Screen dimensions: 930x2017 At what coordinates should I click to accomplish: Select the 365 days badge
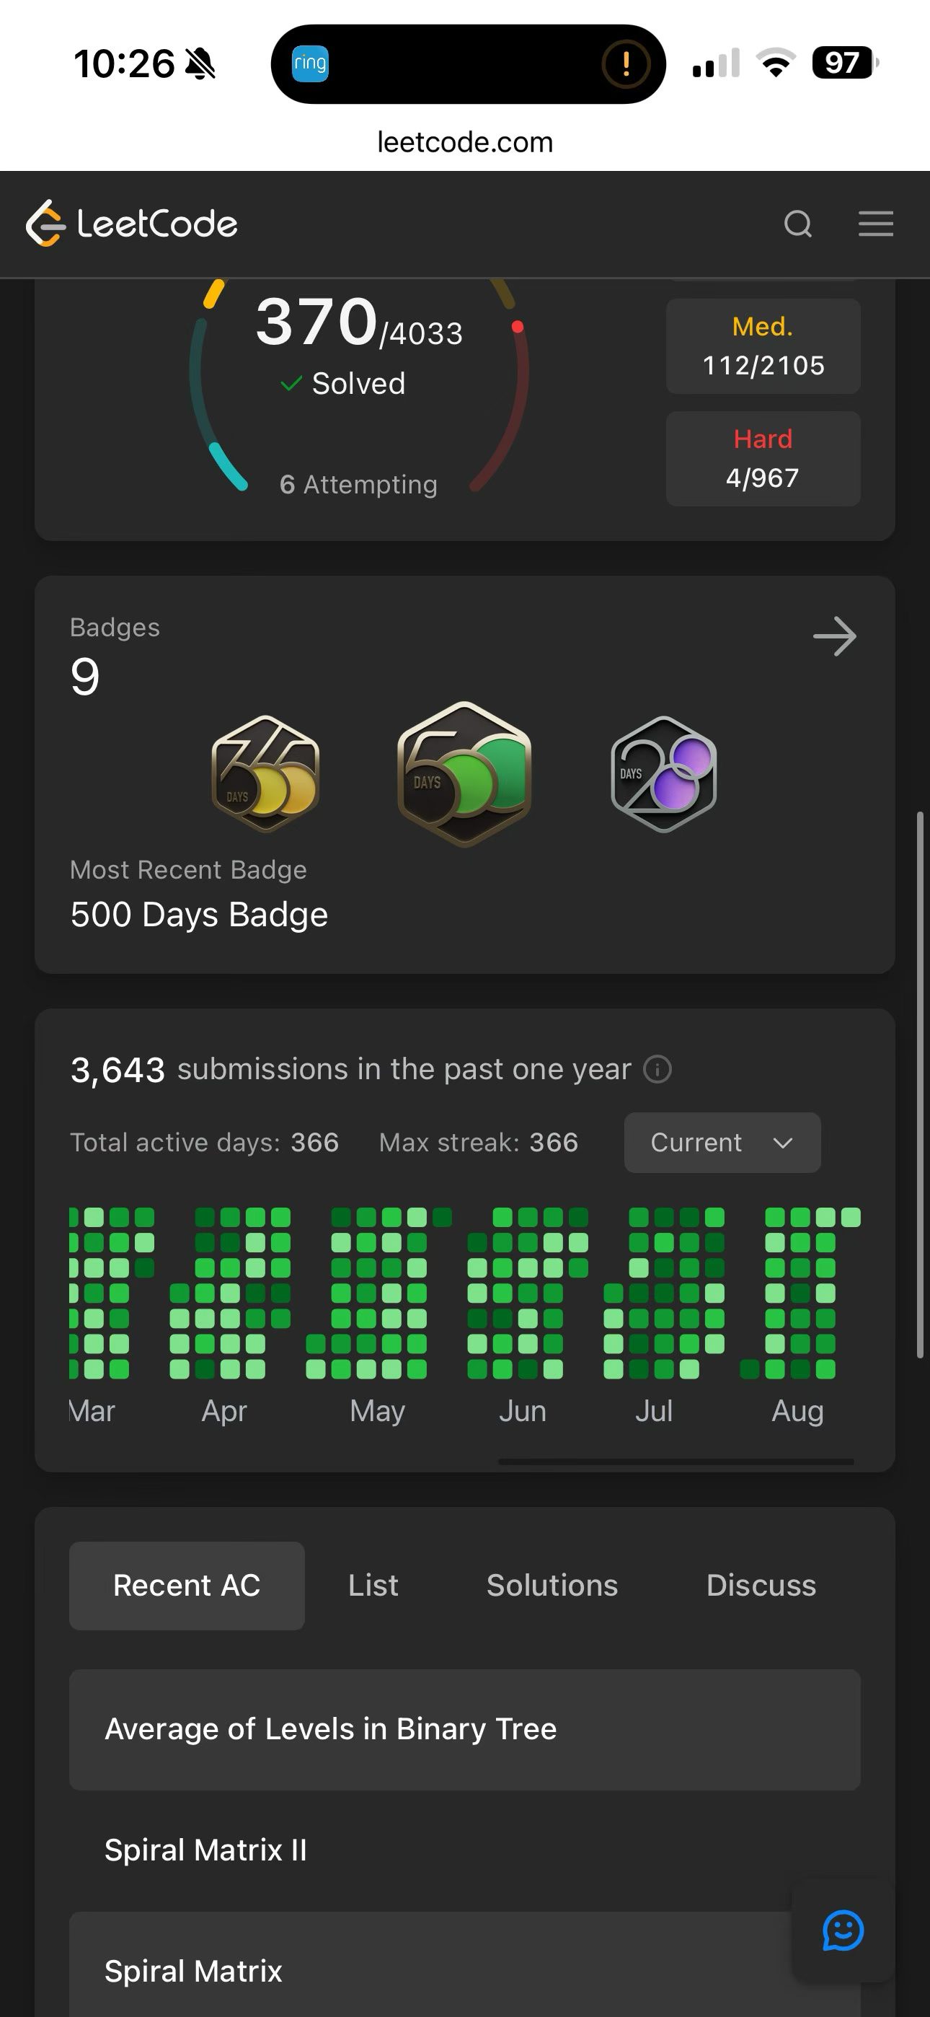pyautogui.click(x=266, y=773)
